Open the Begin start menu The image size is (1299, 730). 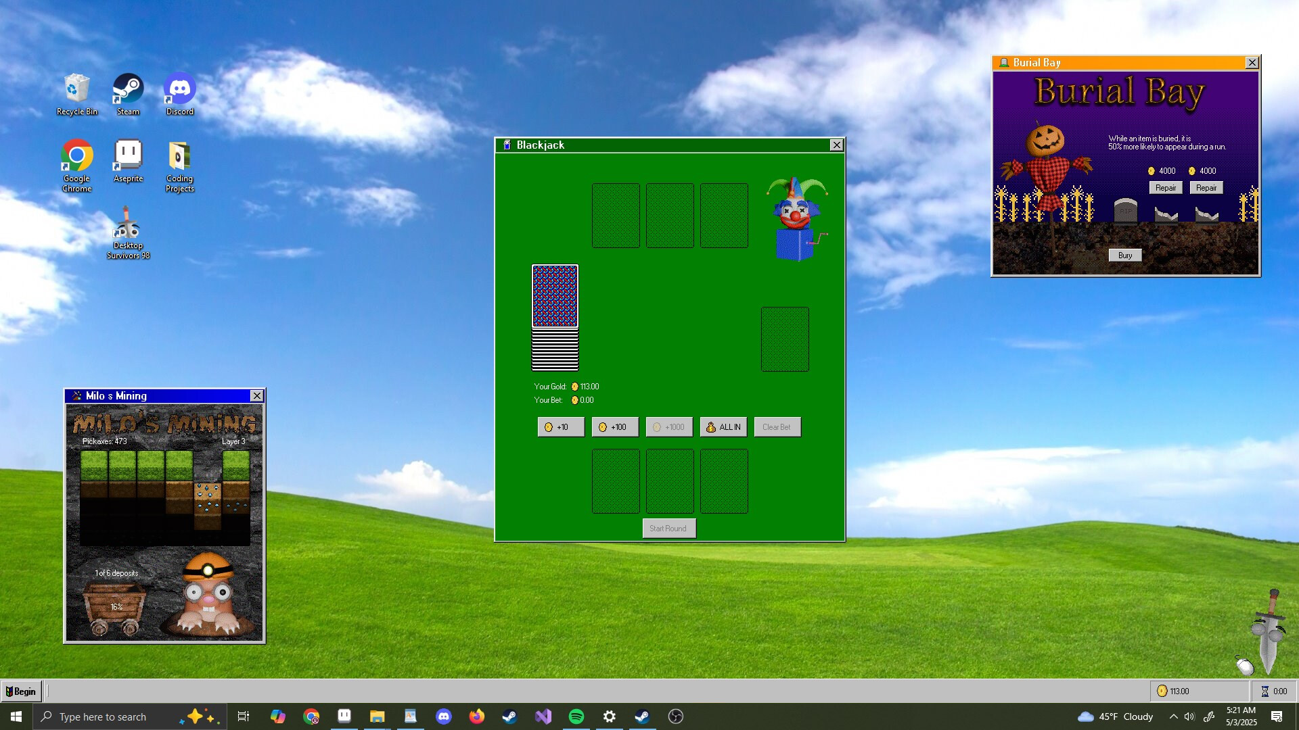pos(22,691)
